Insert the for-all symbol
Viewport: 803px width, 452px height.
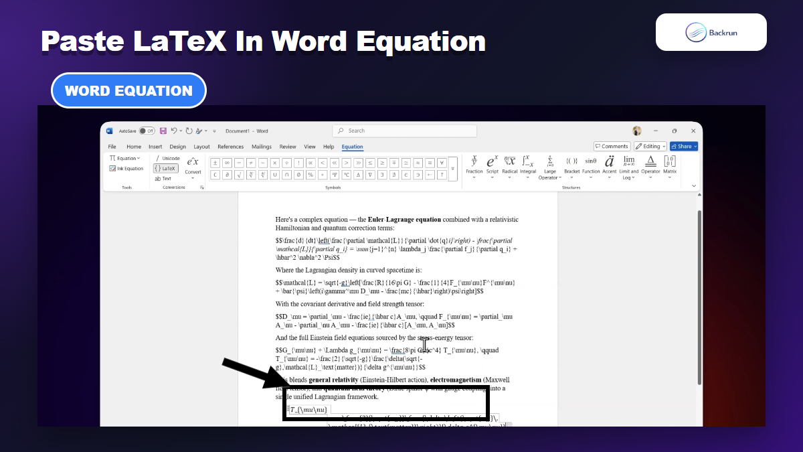point(442,163)
